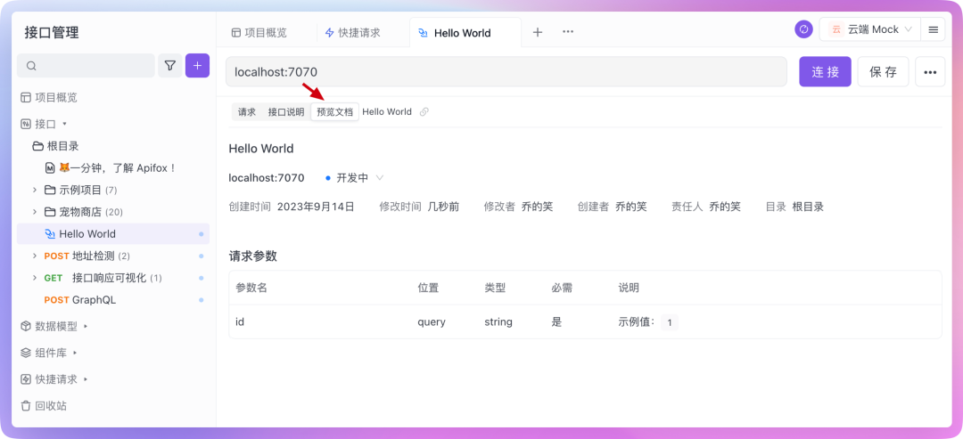The image size is (963, 439).
Task: Click the 2023年9月14日 creation date
Action: tap(316, 207)
